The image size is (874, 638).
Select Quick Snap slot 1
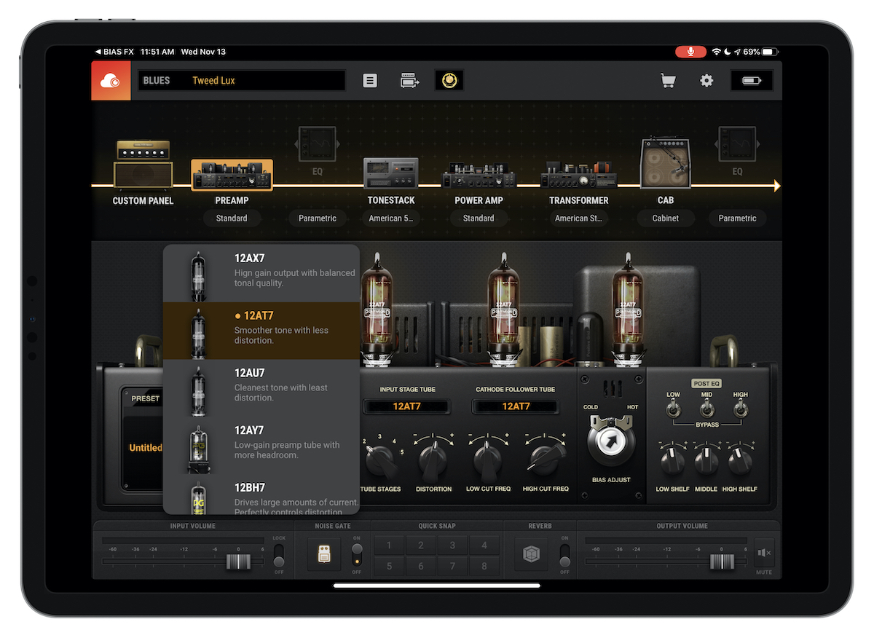[389, 546]
